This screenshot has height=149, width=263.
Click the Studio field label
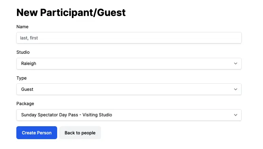coord(23,52)
